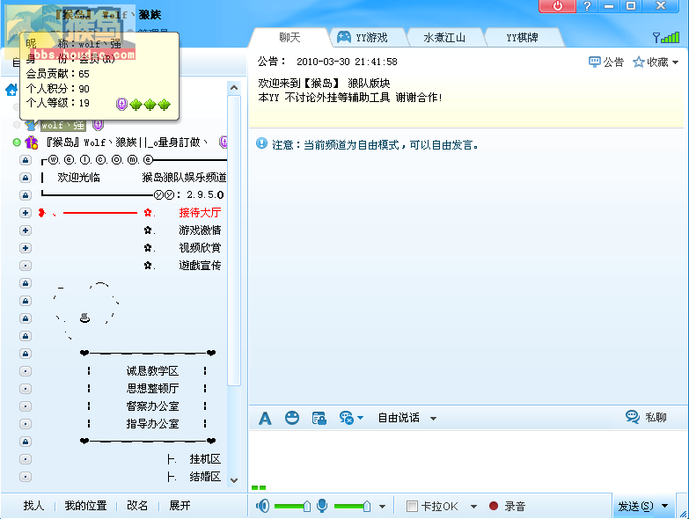Click lock icon of 欢迎光临 row
The width and height of the screenshot is (689, 519).
point(26,178)
